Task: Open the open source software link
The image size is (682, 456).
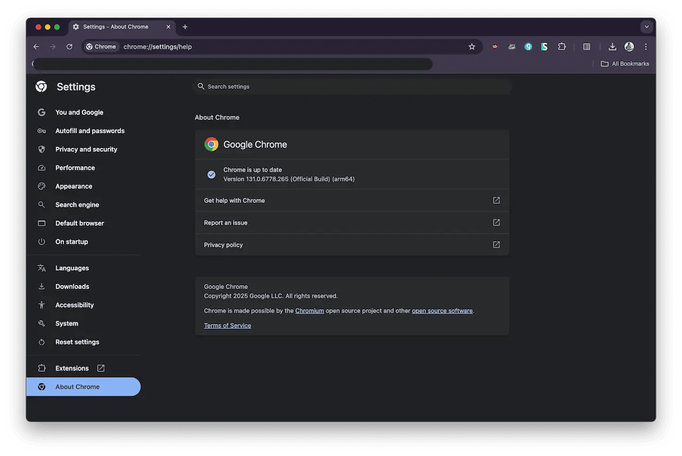Action: 442,310
